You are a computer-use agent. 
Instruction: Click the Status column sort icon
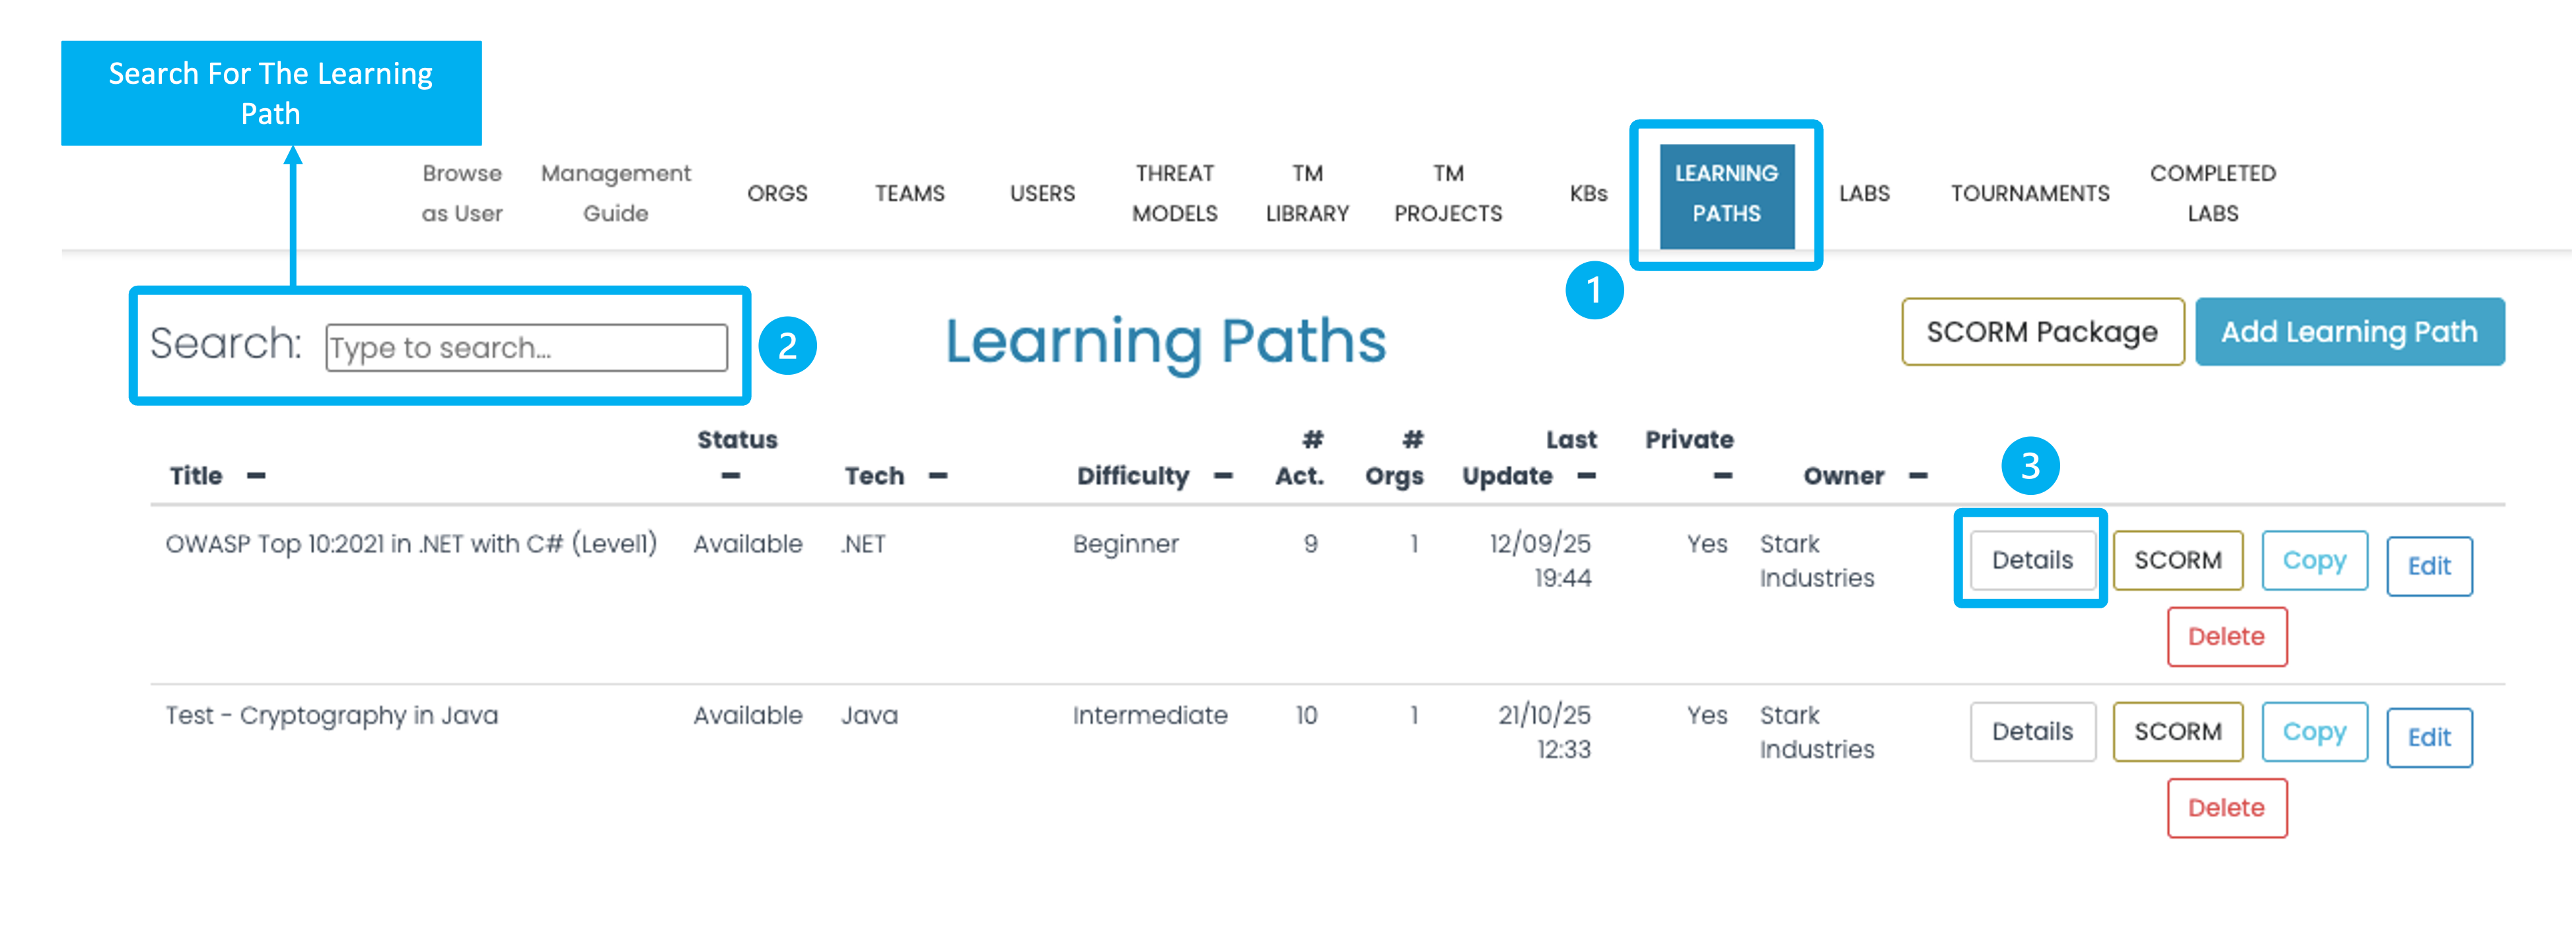pyautogui.click(x=731, y=476)
